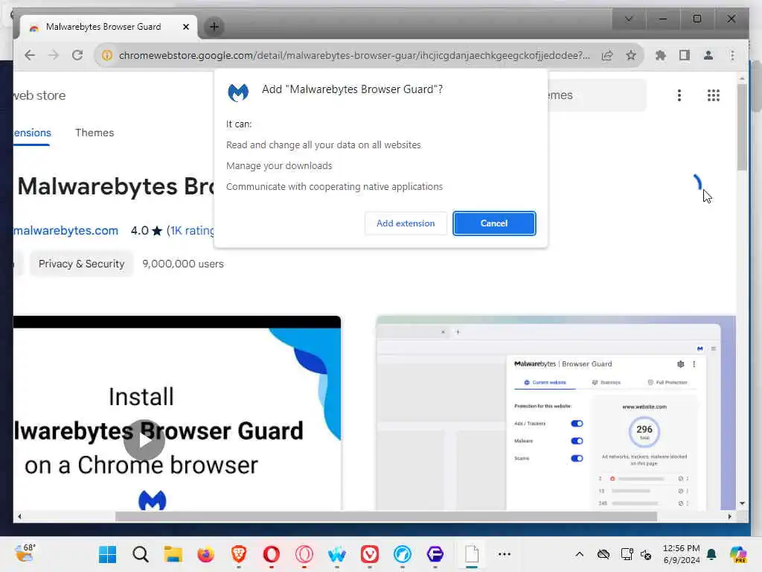This screenshot has width=762, height=572.
Task: Click the browser forward arrow
Action: tap(54, 55)
